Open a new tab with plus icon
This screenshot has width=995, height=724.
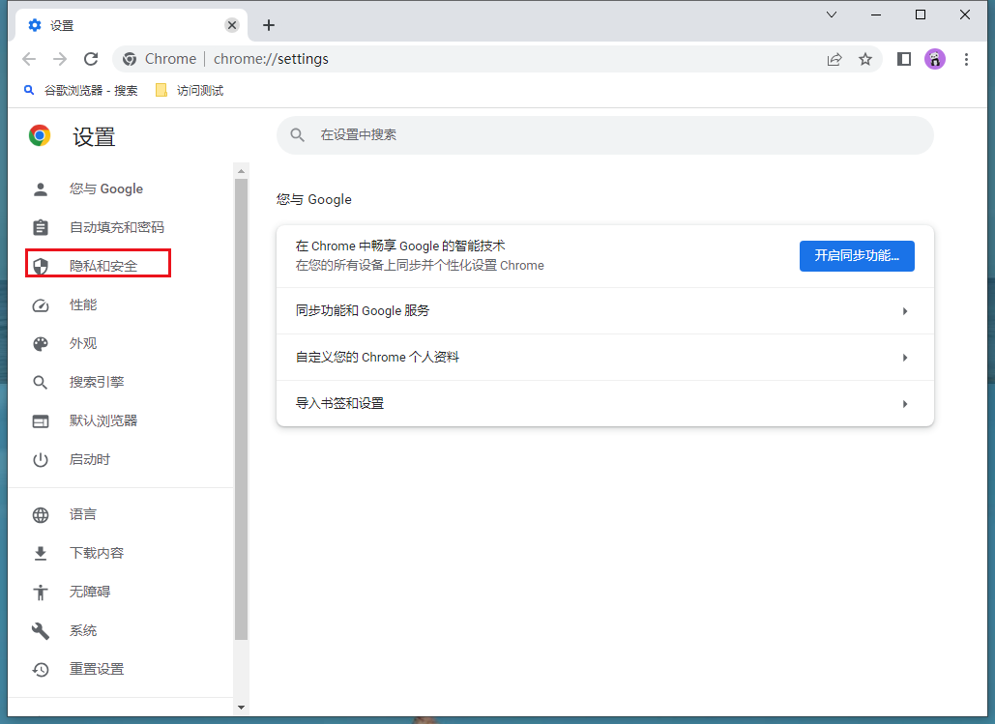point(269,25)
